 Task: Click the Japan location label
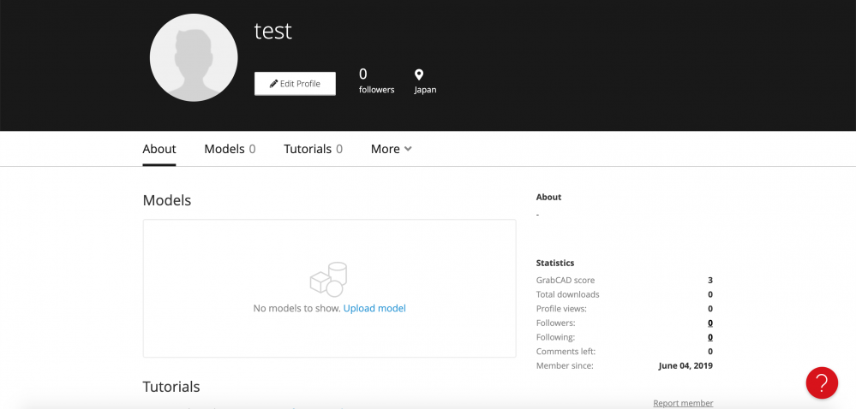(x=425, y=90)
